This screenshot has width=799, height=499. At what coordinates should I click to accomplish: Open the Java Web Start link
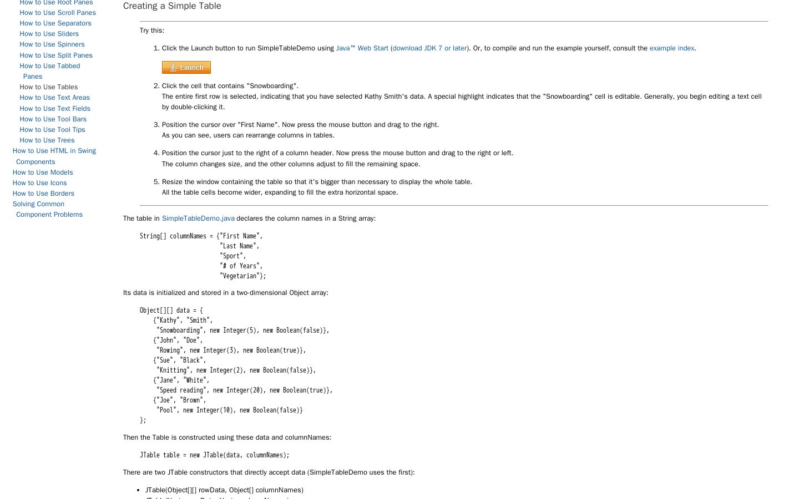[x=362, y=48]
